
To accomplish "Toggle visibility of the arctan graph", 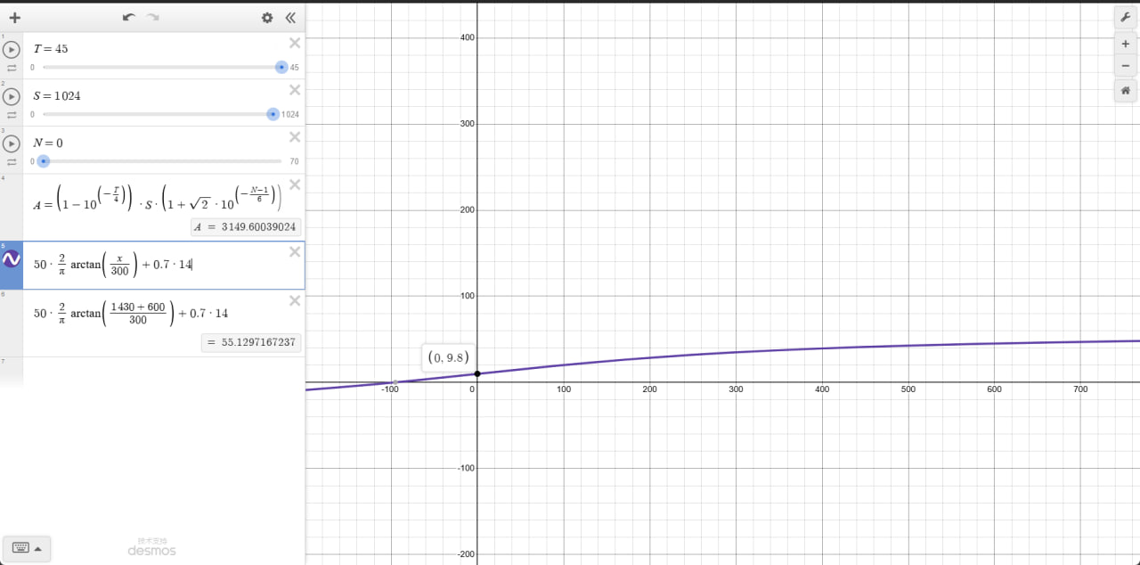I will coord(12,258).
